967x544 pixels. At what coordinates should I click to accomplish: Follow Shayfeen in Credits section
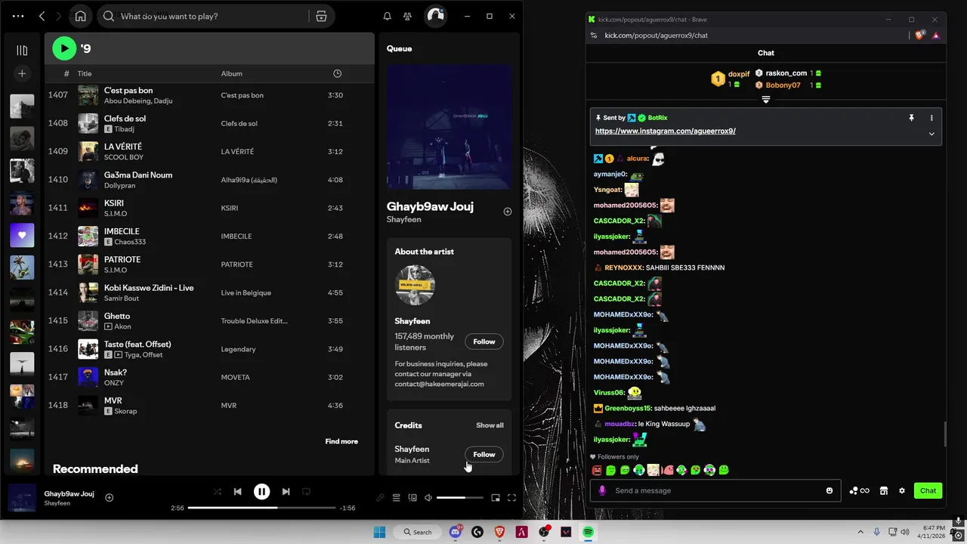[484, 454]
